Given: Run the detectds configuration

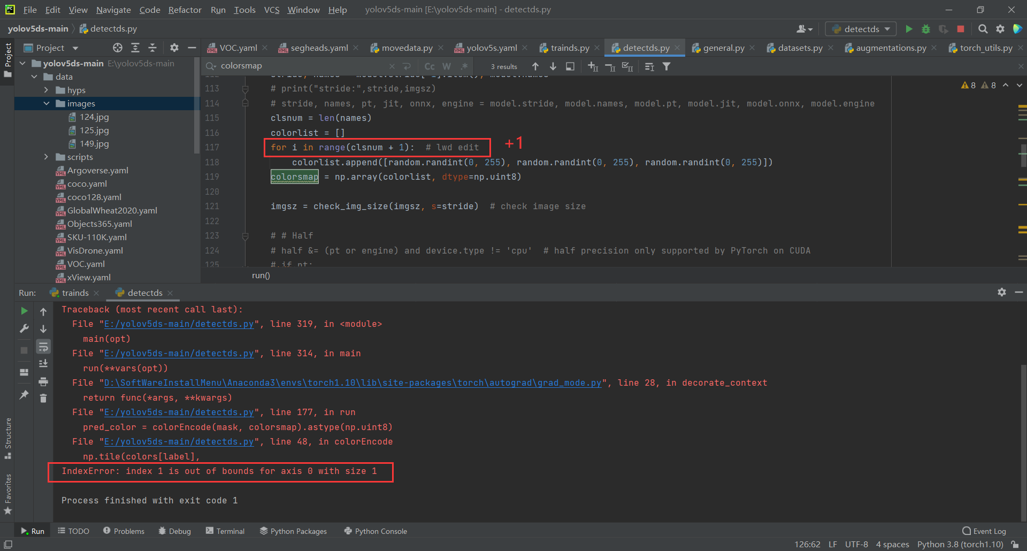Looking at the screenshot, I should [908, 29].
